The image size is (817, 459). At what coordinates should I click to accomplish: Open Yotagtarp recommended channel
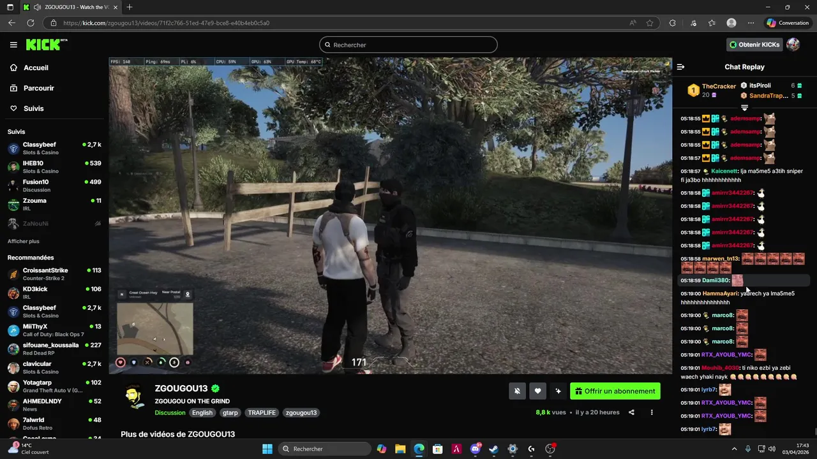pyautogui.click(x=54, y=386)
